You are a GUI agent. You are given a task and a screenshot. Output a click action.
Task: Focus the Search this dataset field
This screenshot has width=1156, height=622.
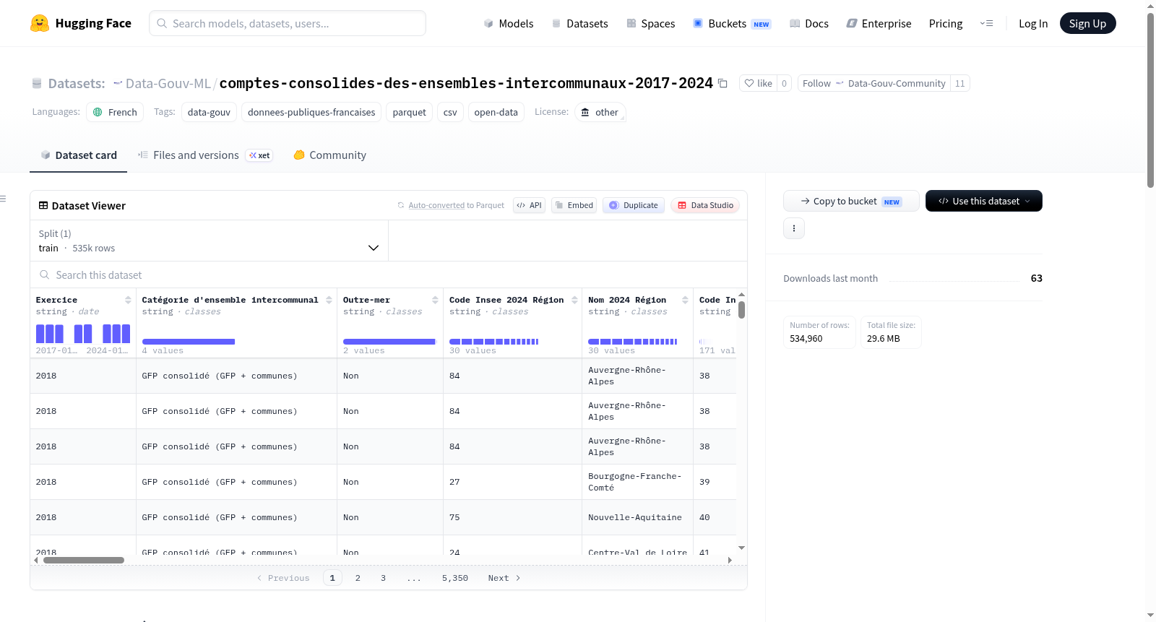click(x=389, y=275)
